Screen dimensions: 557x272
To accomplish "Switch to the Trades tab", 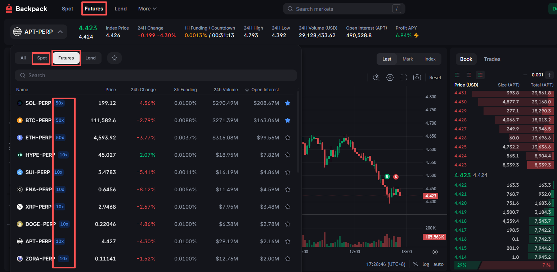I will [x=492, y=59].
